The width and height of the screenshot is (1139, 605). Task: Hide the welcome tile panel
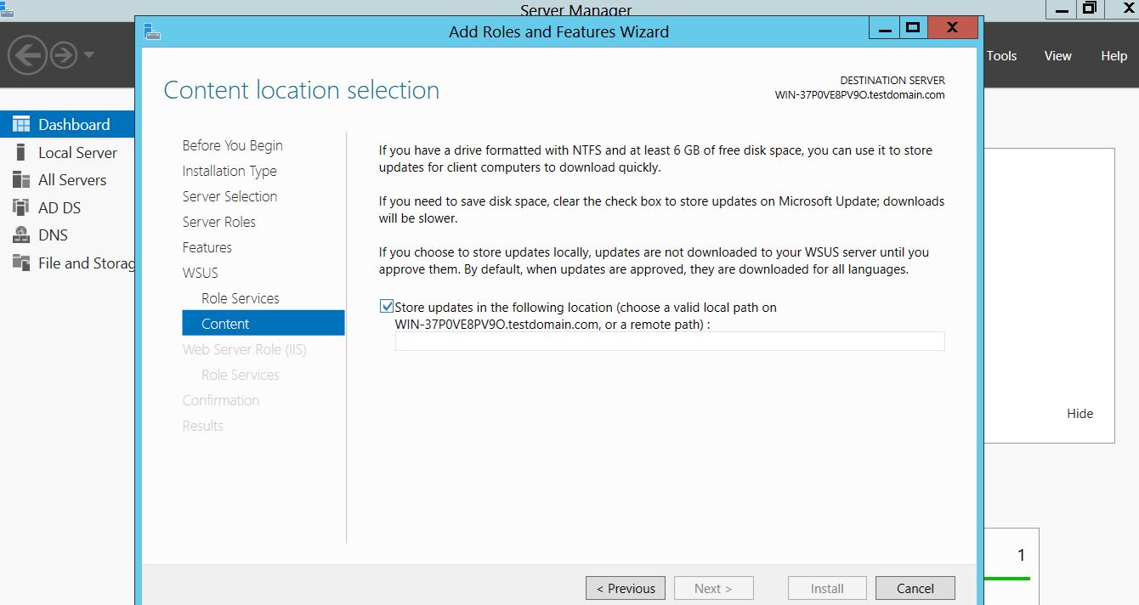[1079, 414]
